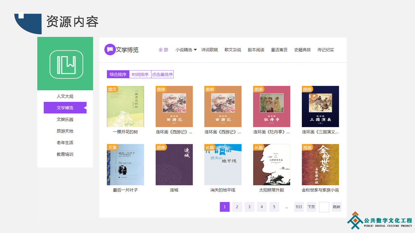Select 教育培训 in the sidebar
Screen dimensions: 415x233
coord(65,154)
